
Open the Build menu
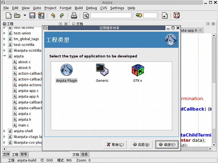[79, 8]
